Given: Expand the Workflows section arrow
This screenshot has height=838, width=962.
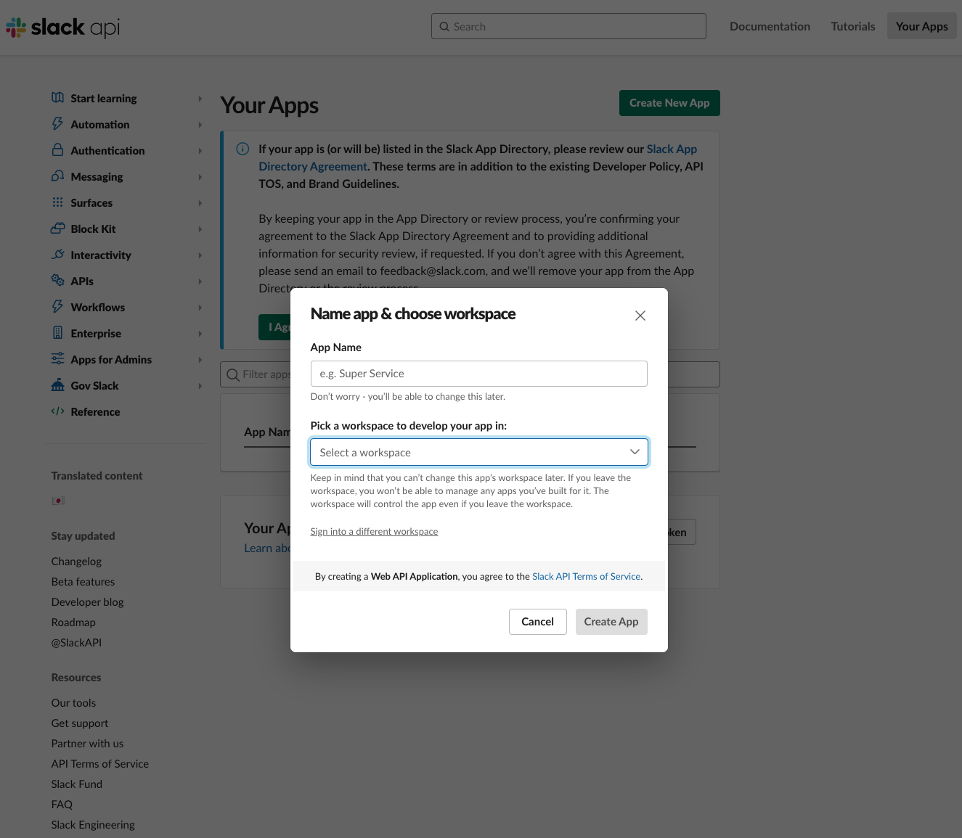Looking at the screenshot, I should 200,308.
